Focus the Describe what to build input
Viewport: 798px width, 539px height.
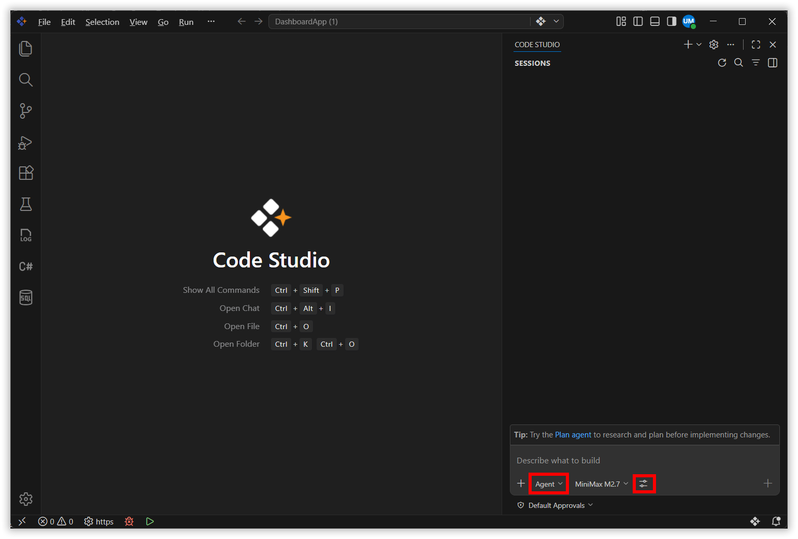645,460
